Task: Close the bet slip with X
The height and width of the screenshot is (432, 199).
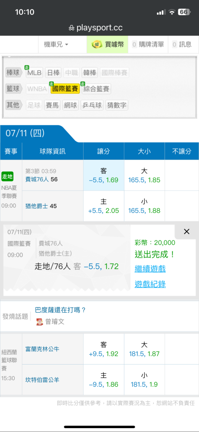Action: (187, 232)
